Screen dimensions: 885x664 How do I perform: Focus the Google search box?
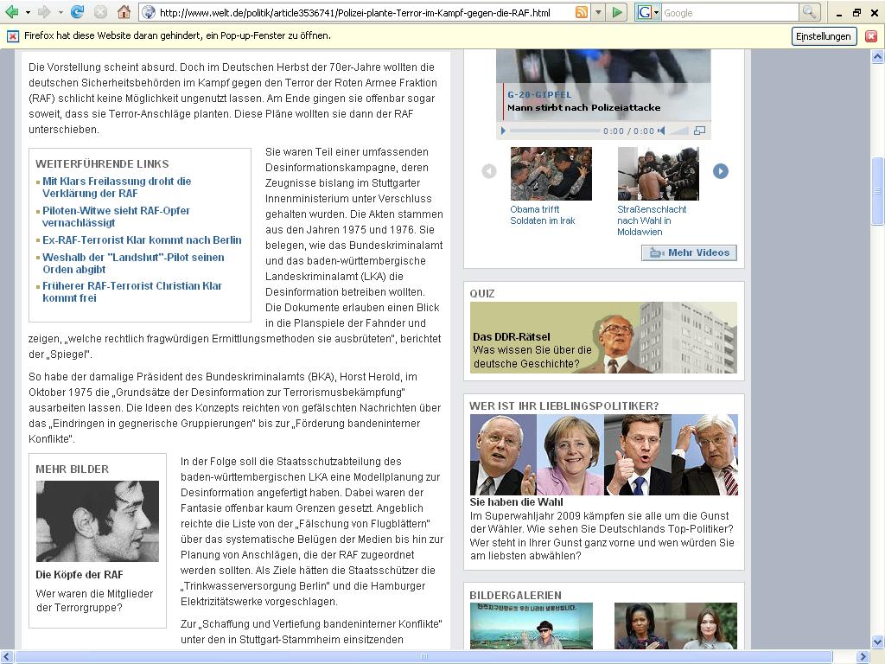click(729, 12)
